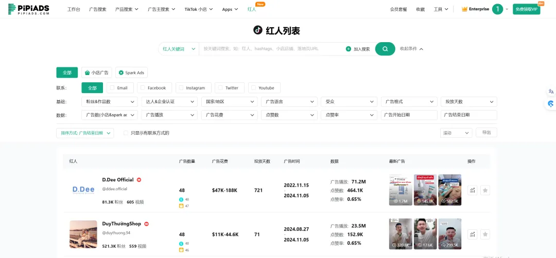Image resolution: width=556 pixels, height=258 pixels.
Task: Click the red badge beside DuyThườngShop
Action: click(x=146, y=224)
